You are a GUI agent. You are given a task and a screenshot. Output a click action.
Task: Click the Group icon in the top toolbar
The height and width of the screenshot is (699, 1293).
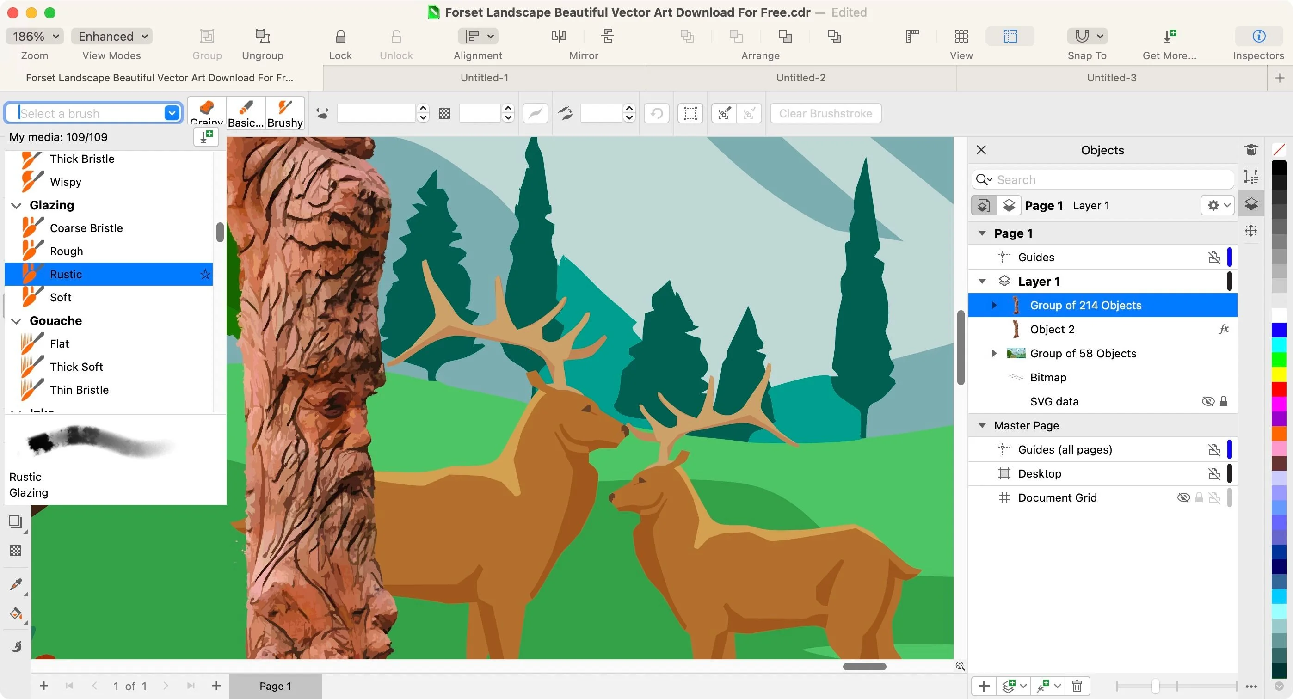click(207, 36)
